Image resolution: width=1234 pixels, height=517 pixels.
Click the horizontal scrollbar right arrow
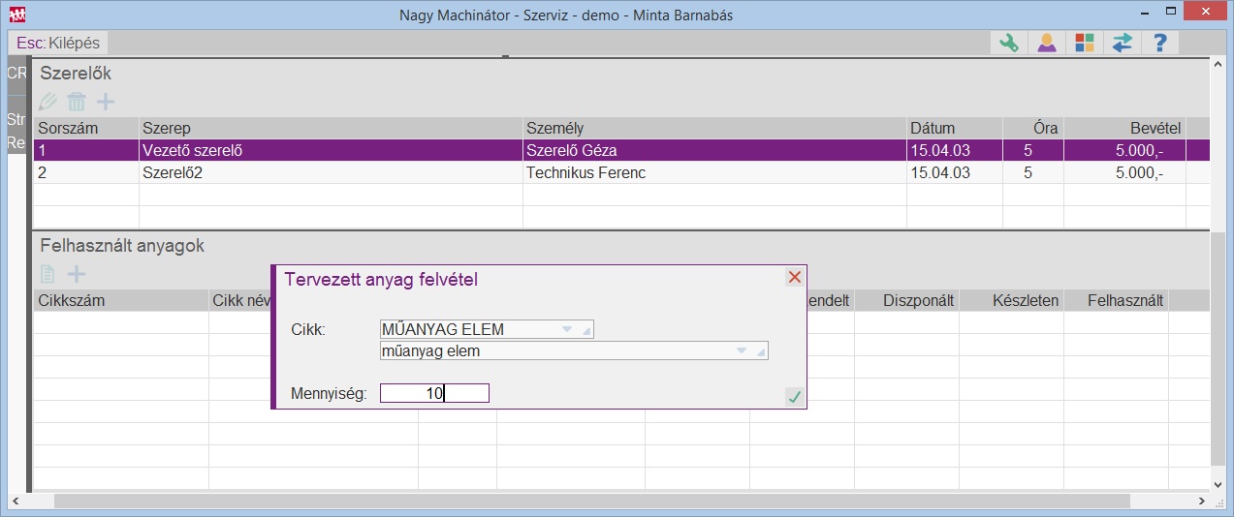[x=1201, y=501]
